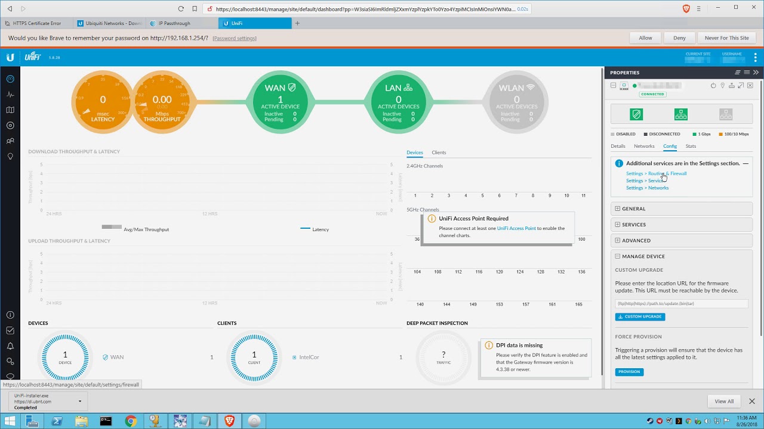764x429 pixels.
Task: Click Settings > Services link
Action: (x=645, y=181)
